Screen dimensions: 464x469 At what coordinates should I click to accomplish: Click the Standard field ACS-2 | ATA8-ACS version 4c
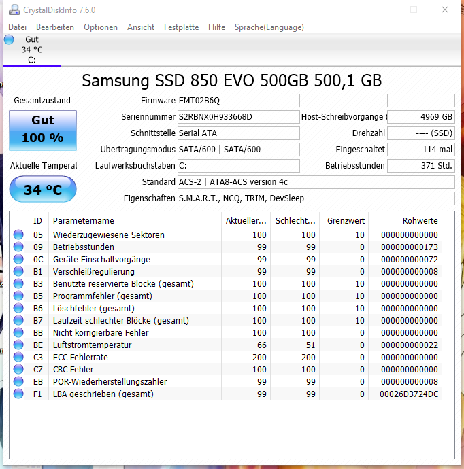click(x=316, y=182)
